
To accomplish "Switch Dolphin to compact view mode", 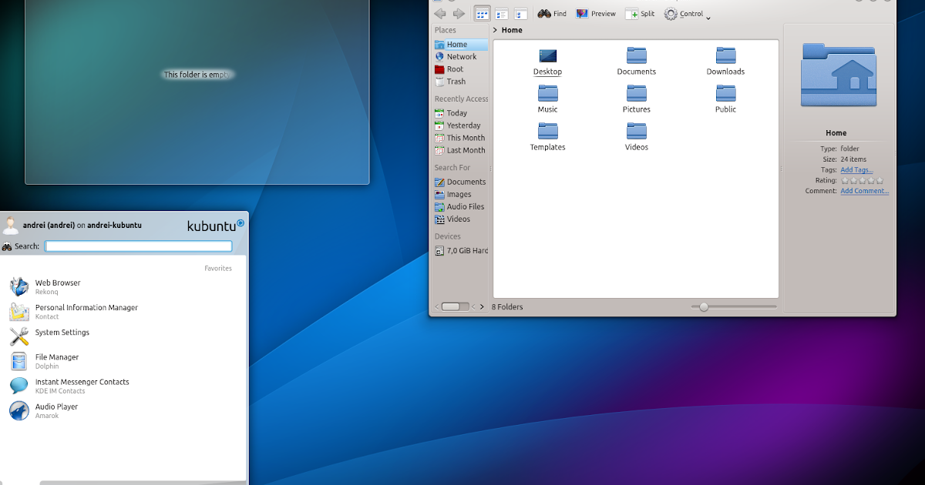I will (502, 14).
